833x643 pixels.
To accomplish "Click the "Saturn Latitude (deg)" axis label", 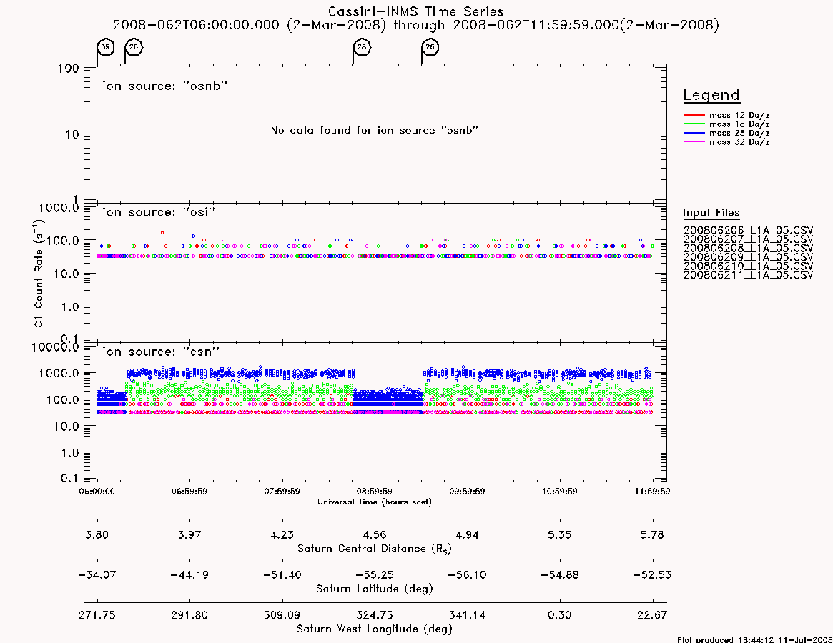I will (375, 589).
